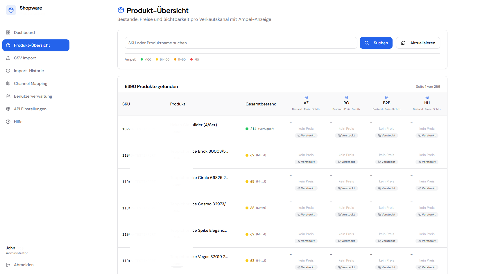Click the John Administrator user profile

tap(17, 250)
